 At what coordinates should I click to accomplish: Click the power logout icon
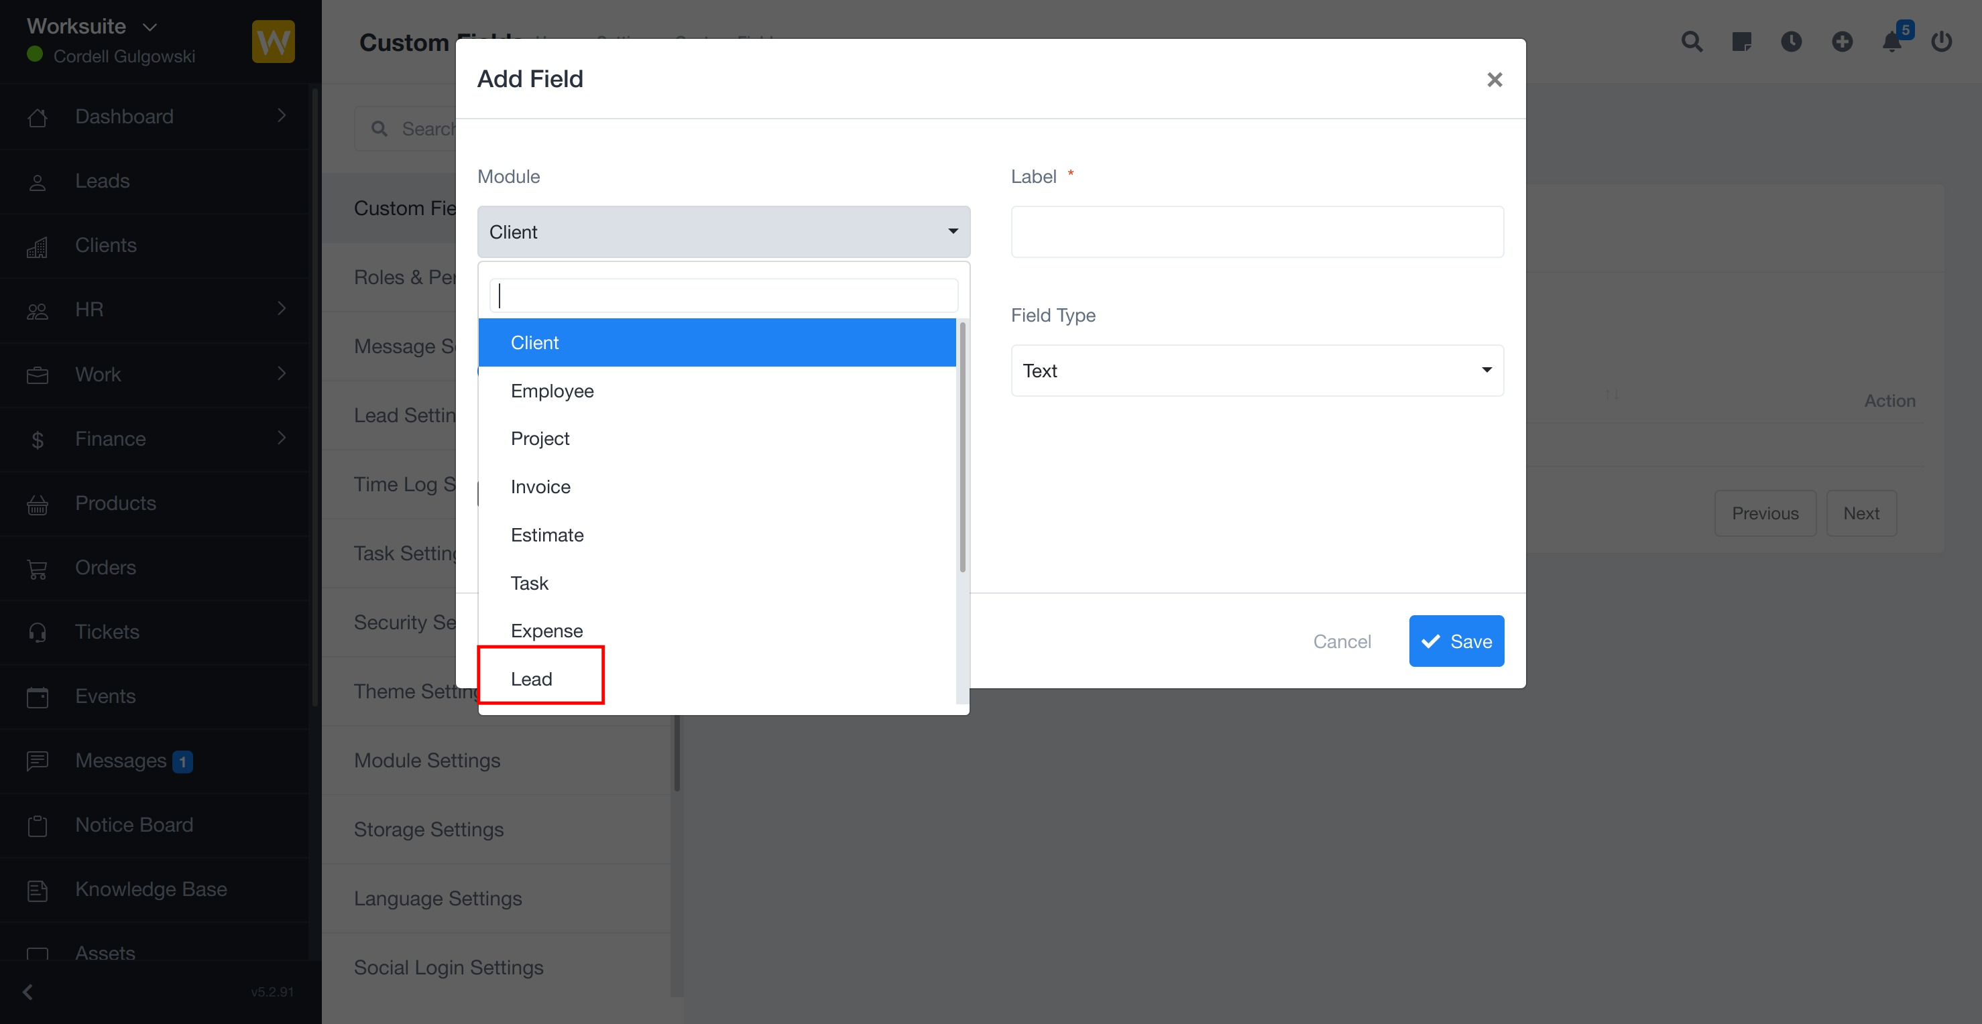coord(1941,42)
